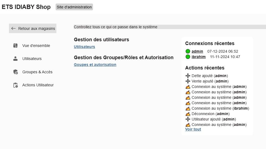Follow the Voir tout link
Screen dimensions: 266x149
click(193, 129)
